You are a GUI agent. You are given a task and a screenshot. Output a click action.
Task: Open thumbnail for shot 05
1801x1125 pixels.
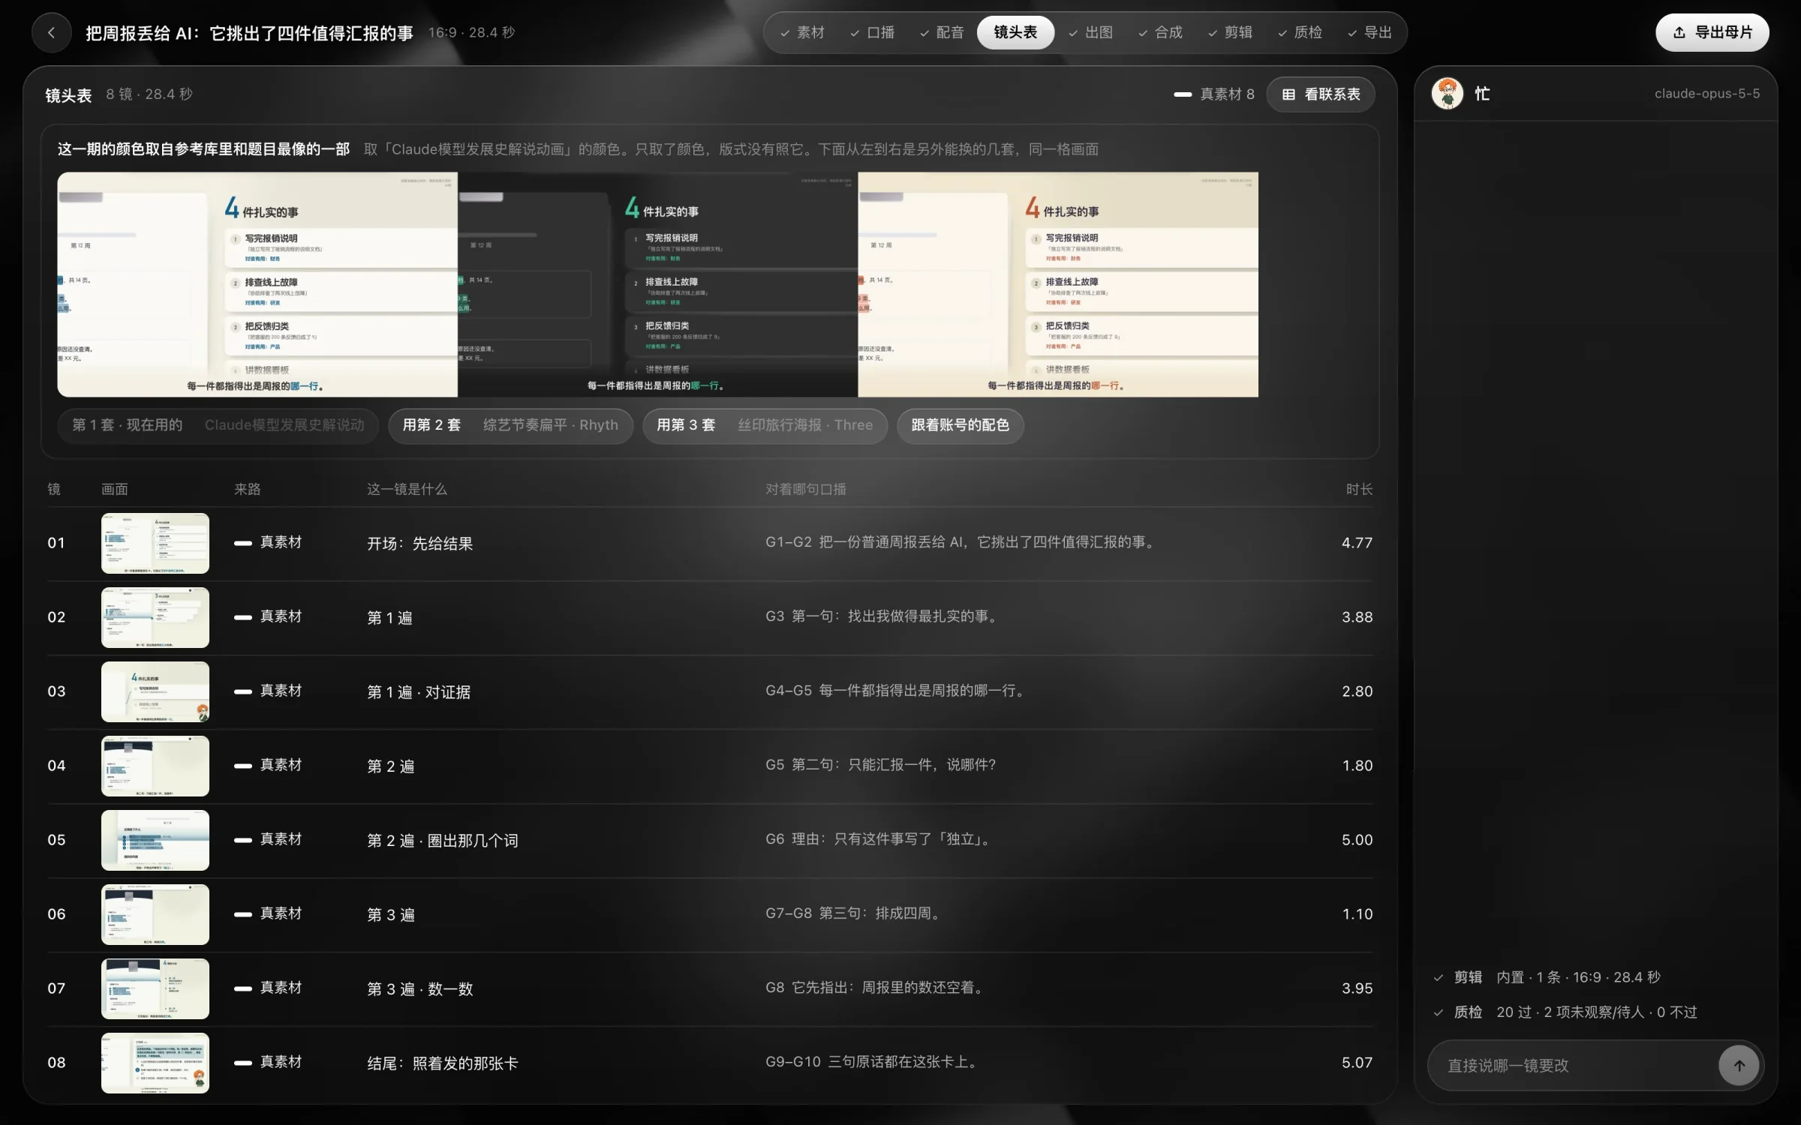pyautogui.click(x=155, y=840)
